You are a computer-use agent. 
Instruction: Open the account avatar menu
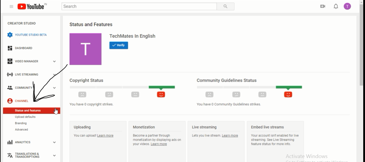[347, 6]
